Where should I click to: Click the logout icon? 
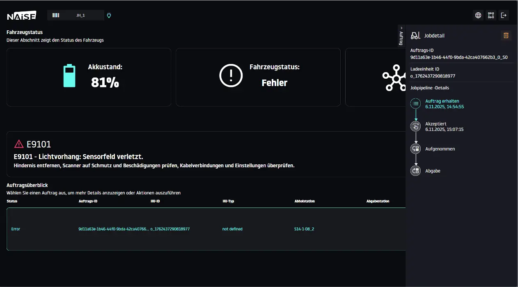point(504,16)
